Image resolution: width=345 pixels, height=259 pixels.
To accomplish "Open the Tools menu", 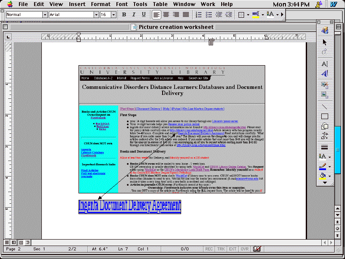I will (x=140, y=4).
